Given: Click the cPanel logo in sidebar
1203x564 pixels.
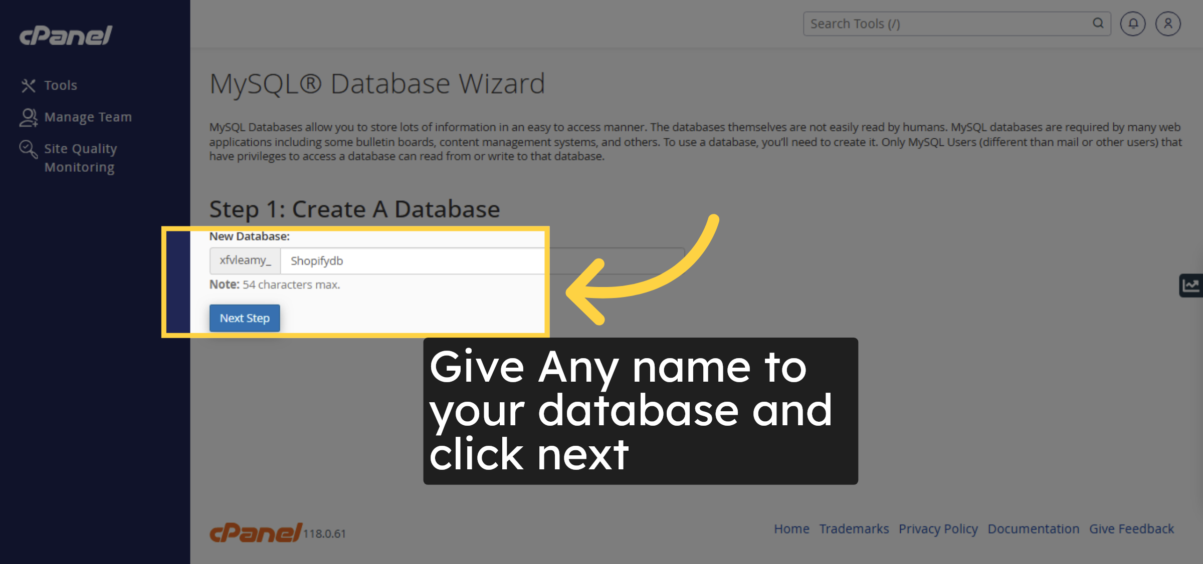Looking at the screenshot, I should pyautogui.click(x=66, y=36).
